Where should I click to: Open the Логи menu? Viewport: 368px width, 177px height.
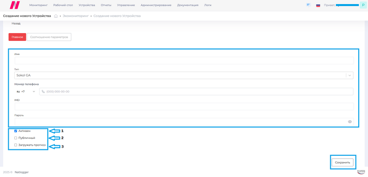208,5
